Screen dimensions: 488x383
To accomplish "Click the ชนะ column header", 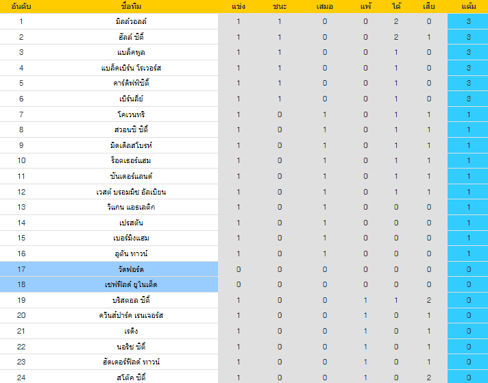I will (280, 7).
